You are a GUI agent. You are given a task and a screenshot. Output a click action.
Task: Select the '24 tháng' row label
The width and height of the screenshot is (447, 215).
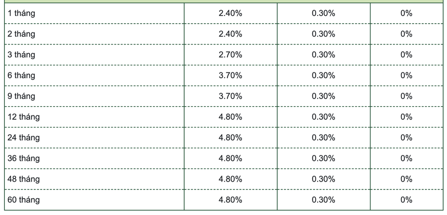(x=24, y=138)
